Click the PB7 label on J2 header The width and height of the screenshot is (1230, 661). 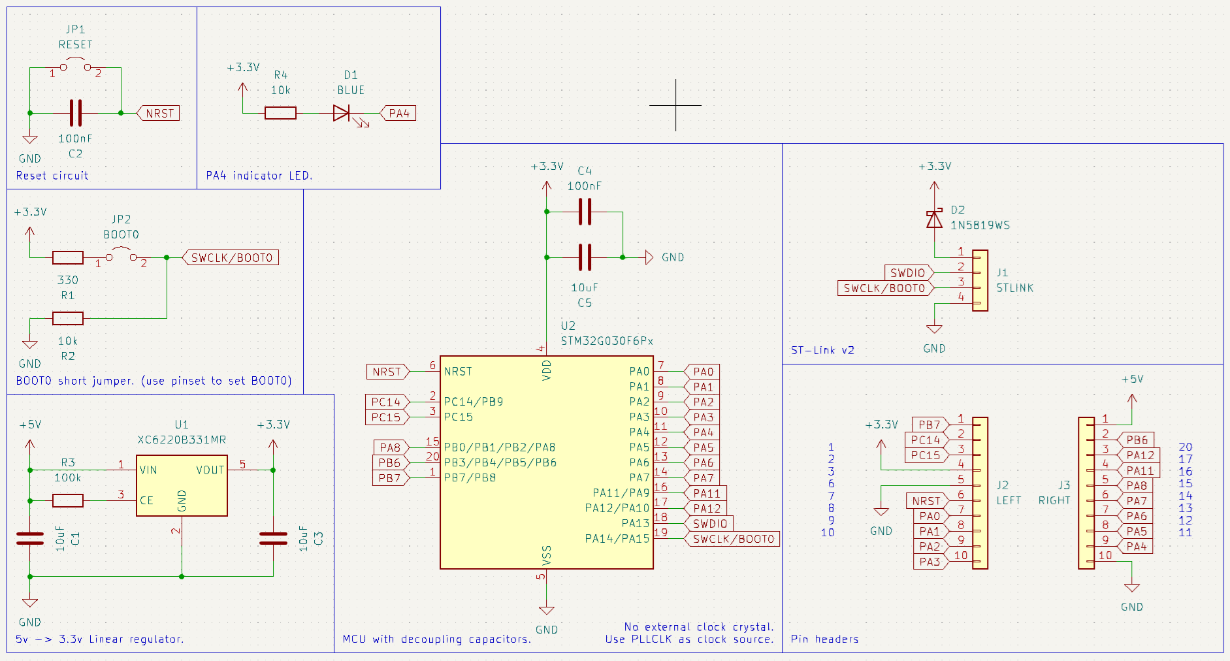931,425
